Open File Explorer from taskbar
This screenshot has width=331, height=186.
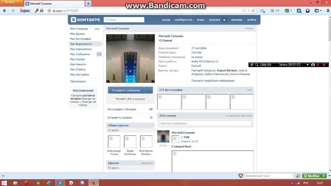tap(15, 183)
